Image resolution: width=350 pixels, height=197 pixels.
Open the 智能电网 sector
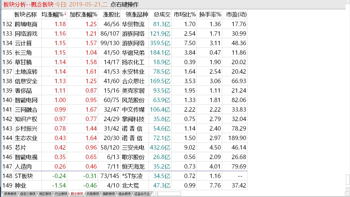click(26, 100)
